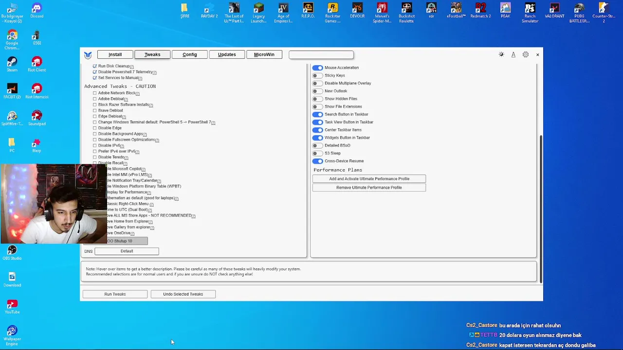Enable Show Hidden Files toggle
The image size is (623, 350).
tap(317, 99)
